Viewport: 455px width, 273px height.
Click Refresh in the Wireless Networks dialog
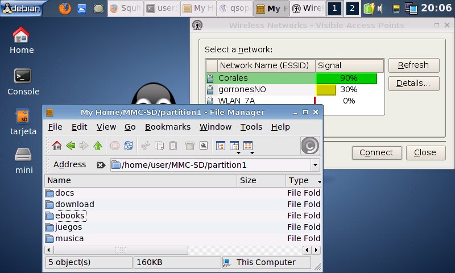pos(413,65)
